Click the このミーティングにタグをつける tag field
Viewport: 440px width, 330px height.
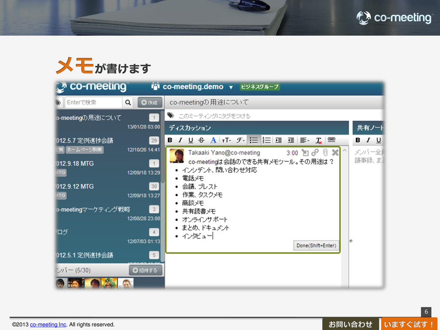pos(214,116)
